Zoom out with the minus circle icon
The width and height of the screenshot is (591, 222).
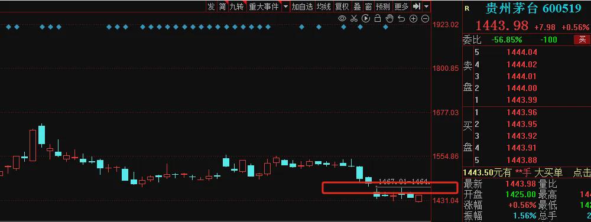tap(425, 18)
